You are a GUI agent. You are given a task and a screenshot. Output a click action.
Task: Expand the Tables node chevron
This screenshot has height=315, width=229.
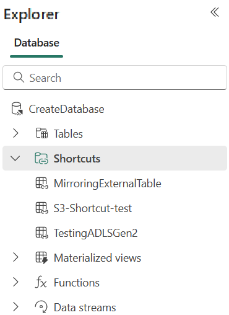click(x=15, y=133)
